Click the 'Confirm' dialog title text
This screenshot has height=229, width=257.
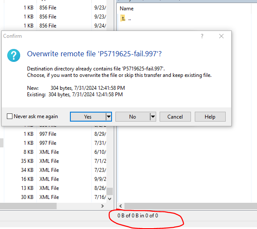tap(12, 36)
